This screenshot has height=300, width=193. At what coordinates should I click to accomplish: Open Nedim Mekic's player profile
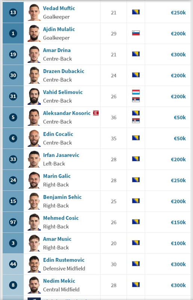coord(59,281)
